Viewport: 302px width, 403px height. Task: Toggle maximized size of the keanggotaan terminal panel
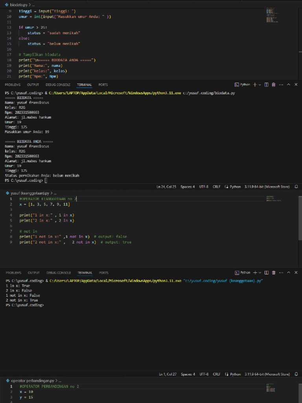289,272
